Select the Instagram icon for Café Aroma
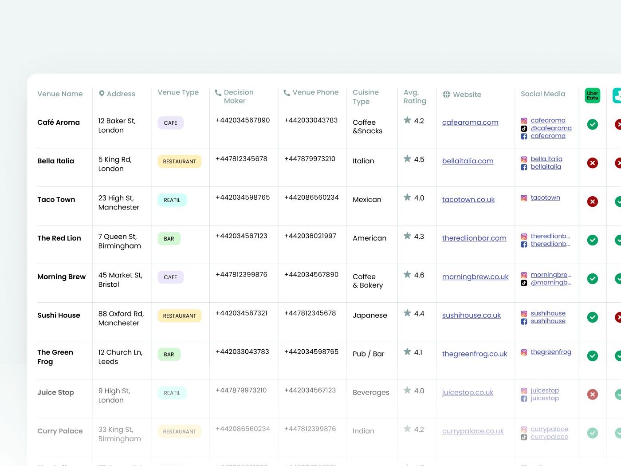Viewport: 621px width, 466px height. (523, 120)
